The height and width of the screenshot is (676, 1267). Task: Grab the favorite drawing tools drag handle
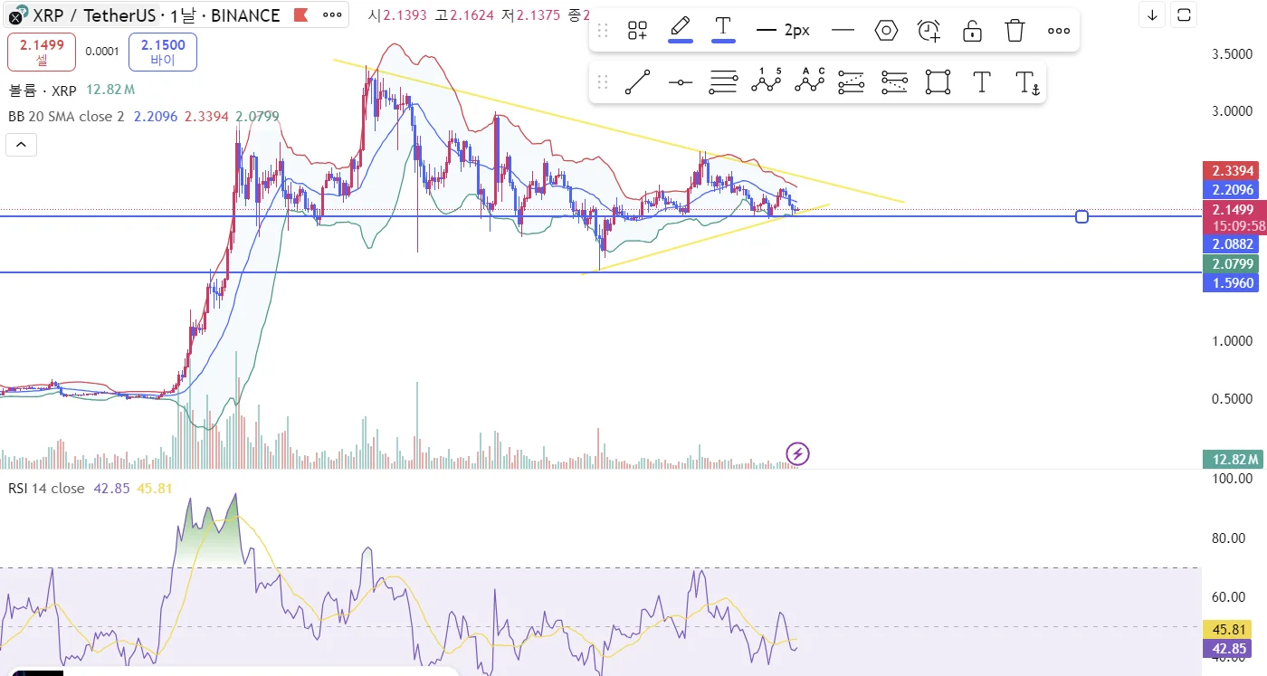pos(604,82)
